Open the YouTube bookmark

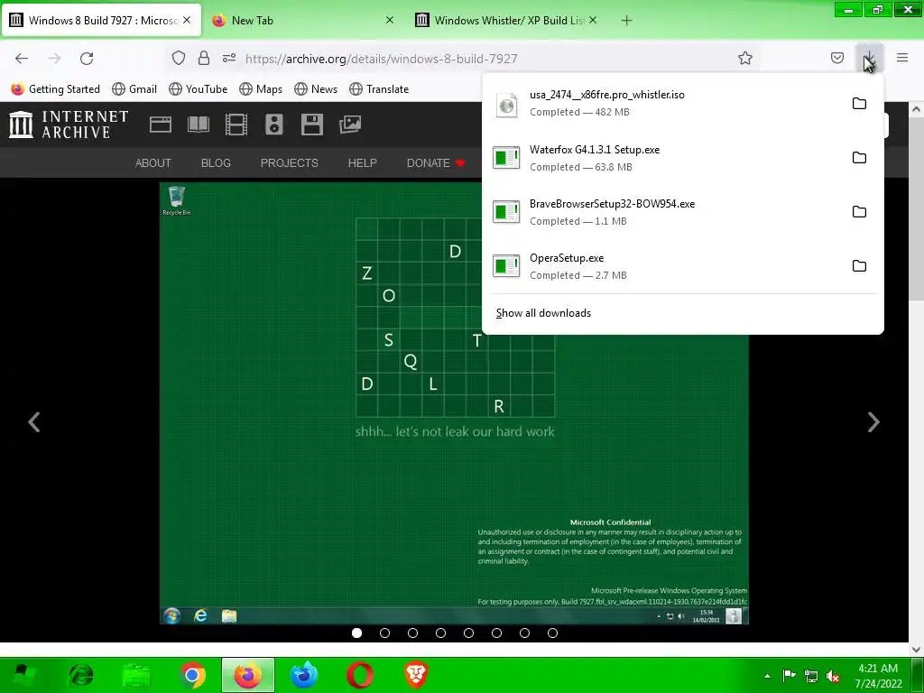(x=198, y=89)
